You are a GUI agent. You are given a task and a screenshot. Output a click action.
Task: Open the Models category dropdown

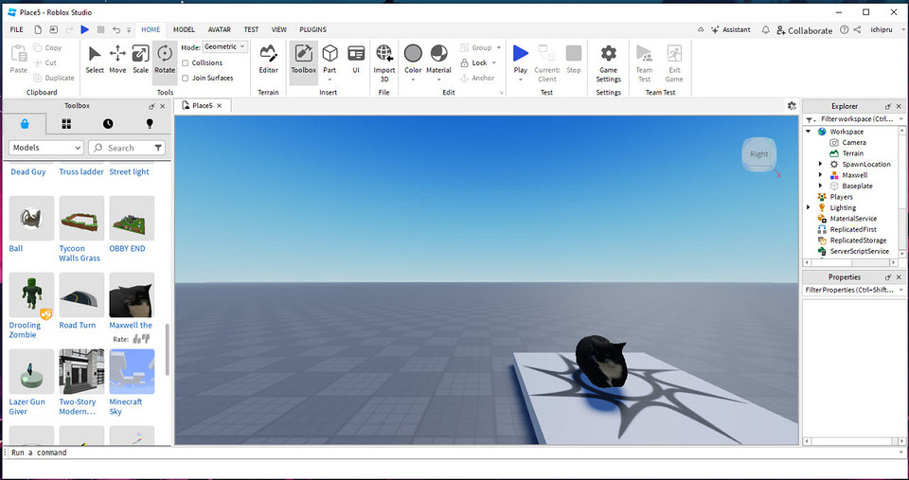(x=46, y=148)
